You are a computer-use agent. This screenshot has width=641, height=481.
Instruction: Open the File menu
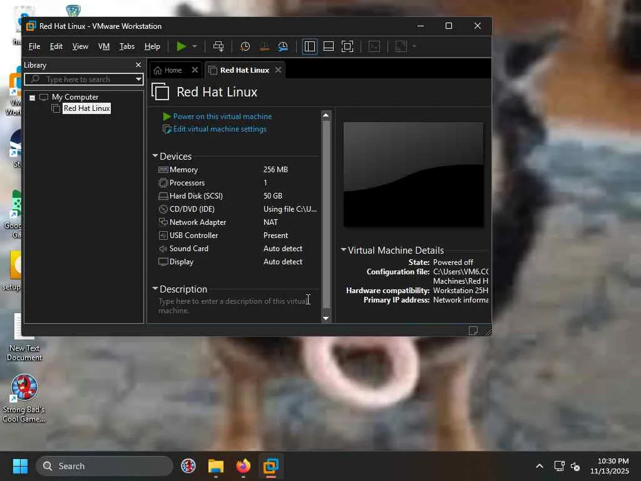[x=34, y=46]
